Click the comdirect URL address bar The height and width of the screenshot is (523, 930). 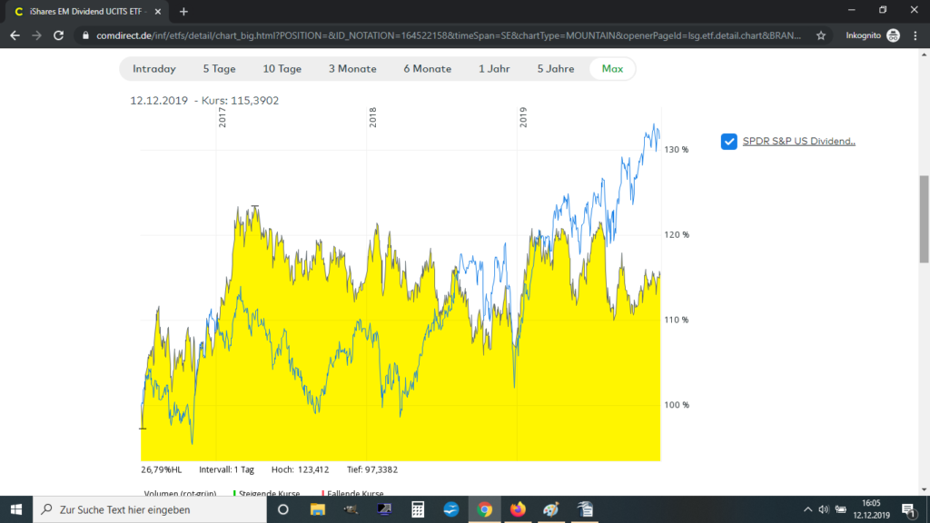[449, 35]
